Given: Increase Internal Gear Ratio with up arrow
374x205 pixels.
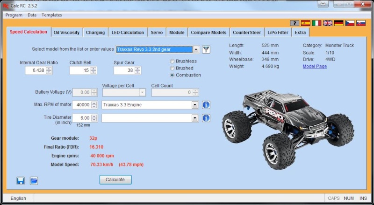Looking at the screenshot, I should pyautogui.click(x=49, y=69).
